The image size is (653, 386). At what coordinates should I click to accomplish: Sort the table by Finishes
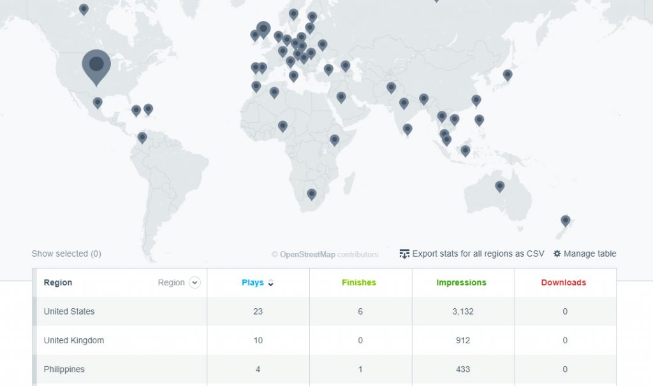click(x=359, y=282)
